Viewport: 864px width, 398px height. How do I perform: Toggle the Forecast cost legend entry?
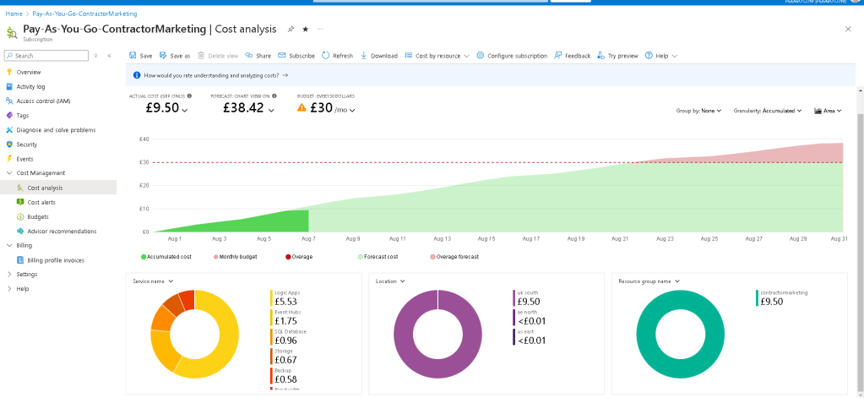pos(378,257)
